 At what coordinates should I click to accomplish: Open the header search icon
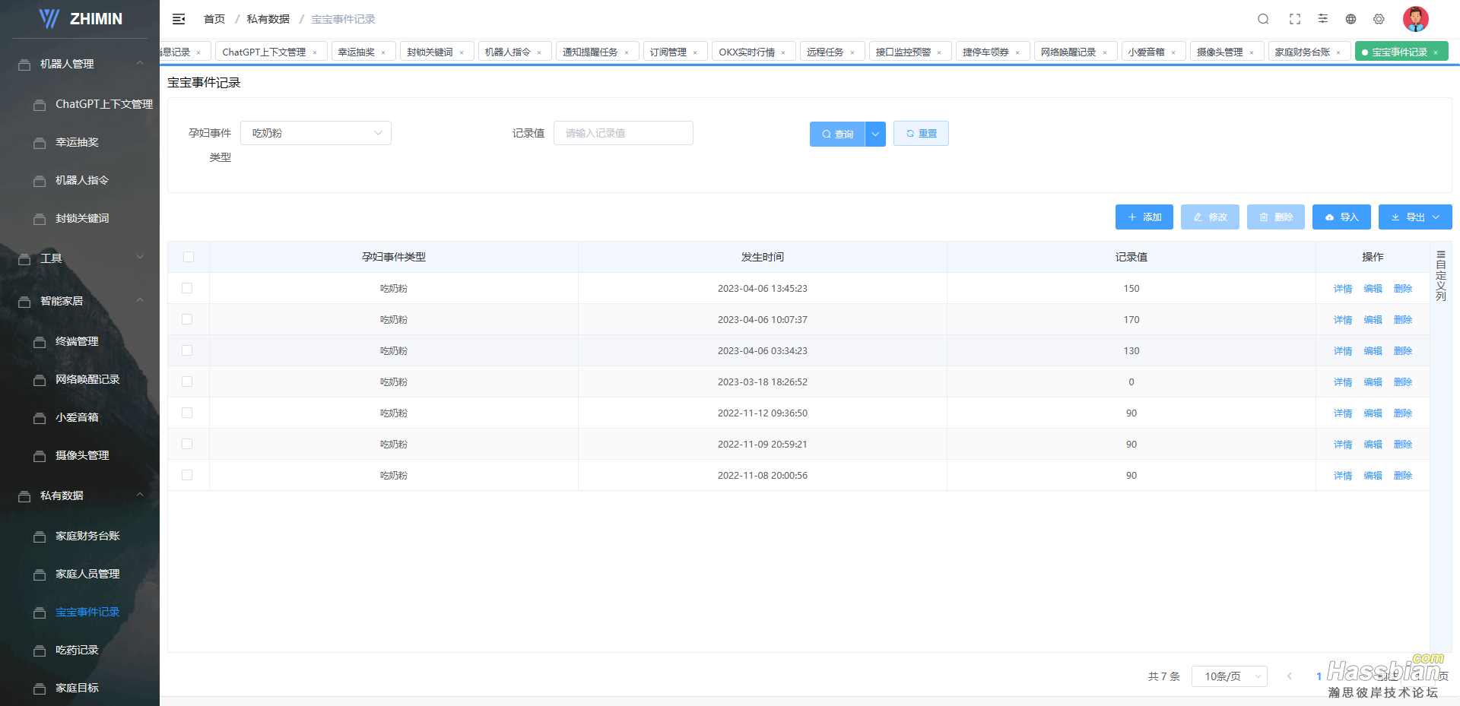click(1263, 19)
